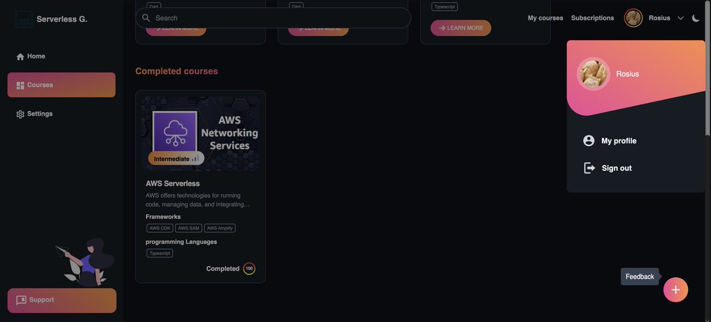711x322 pixels.
Task: Click the Serverless G. logo icon
Action: tap(24, 19)
